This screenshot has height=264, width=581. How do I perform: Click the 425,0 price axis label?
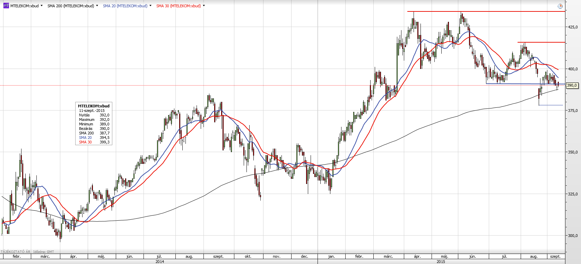[x=573, y=27]
